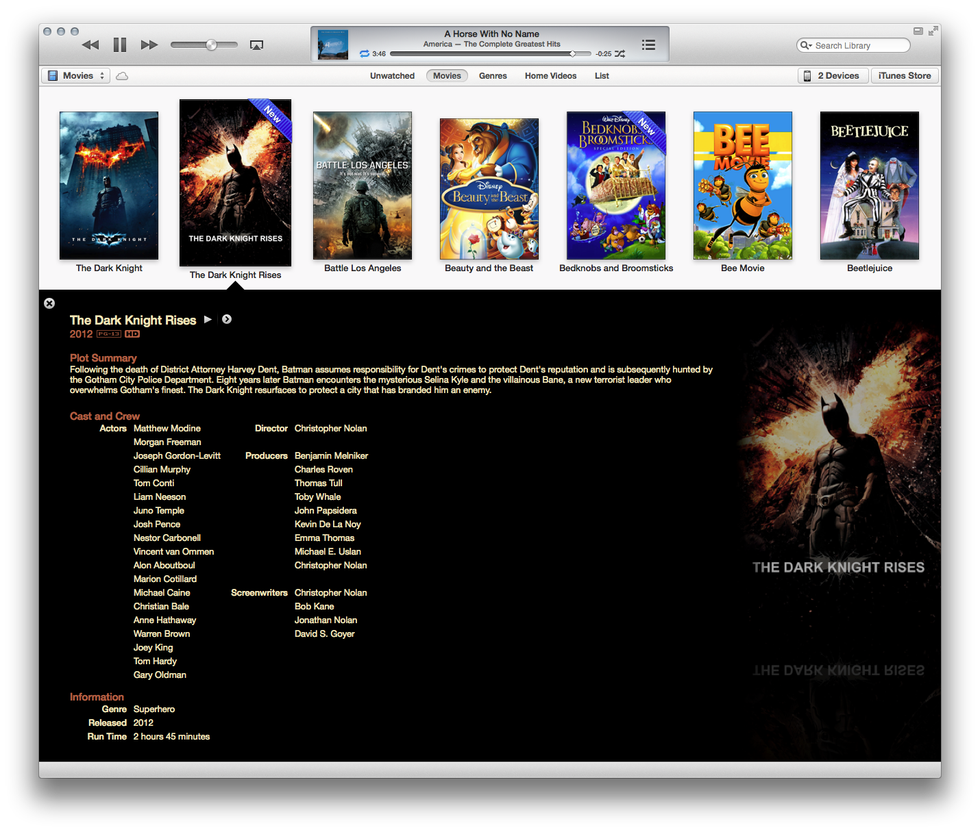Advance to the next movie's details with the circled arrow
Image resolution: width=980 pixels, height=832 pixels.
click(x=227, y=319)
